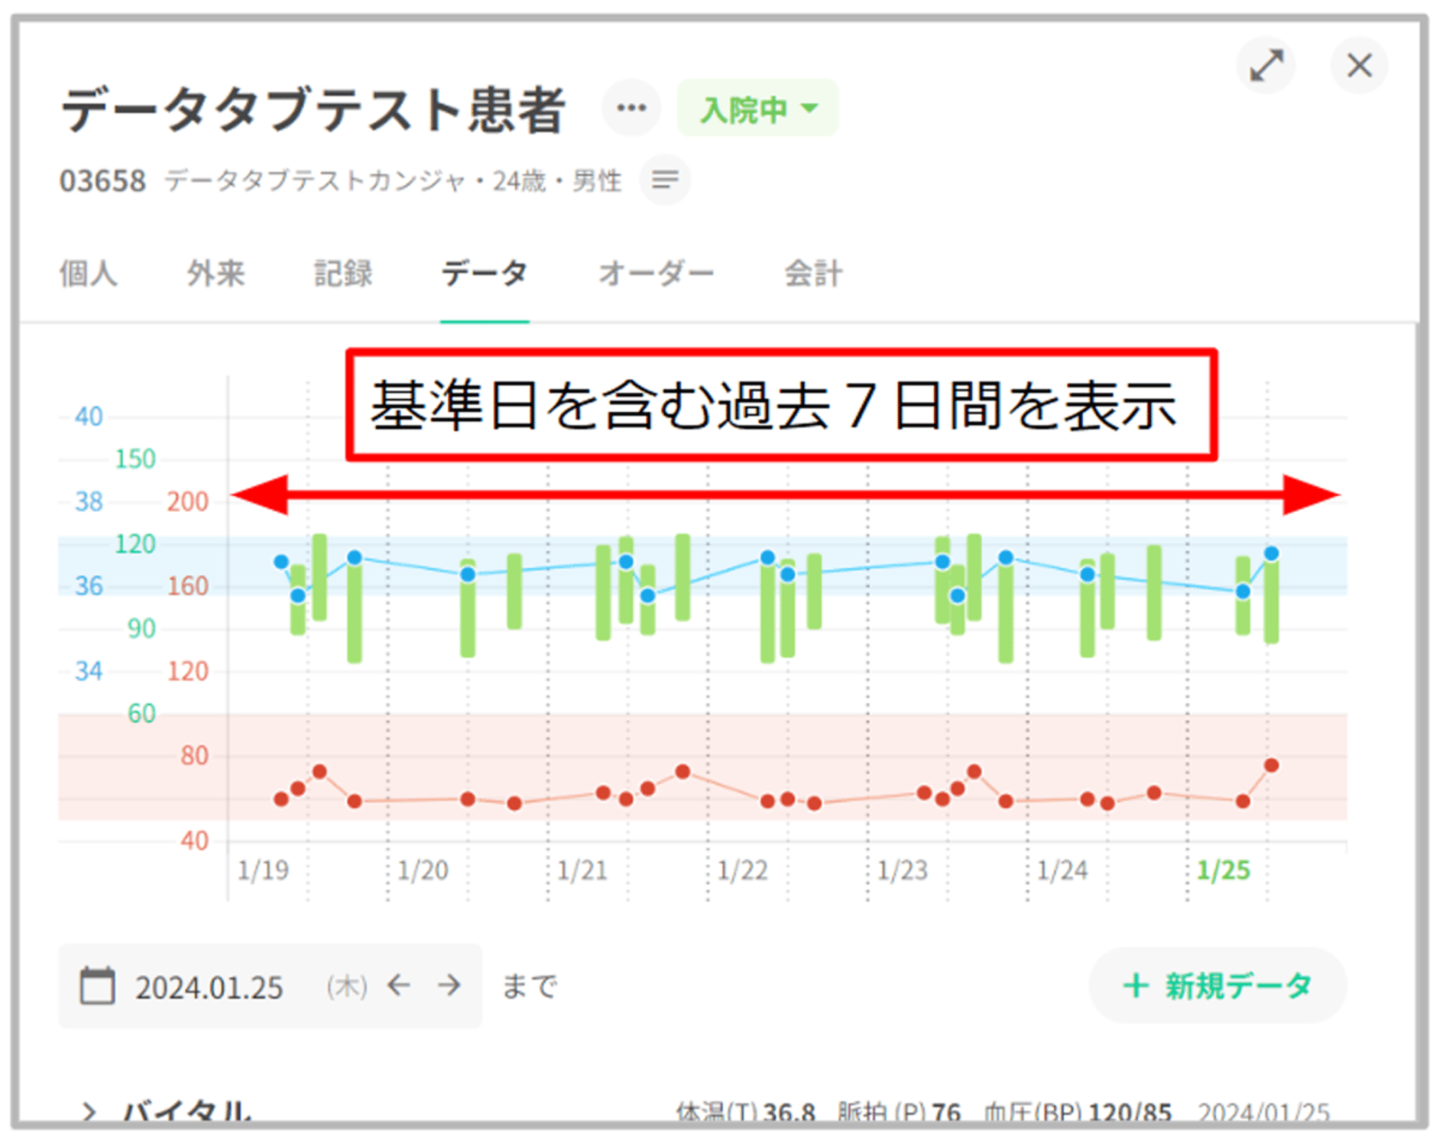Switch to the 個人 tab
This screenshot has width=1440, height=1139.
coord(88,274)
